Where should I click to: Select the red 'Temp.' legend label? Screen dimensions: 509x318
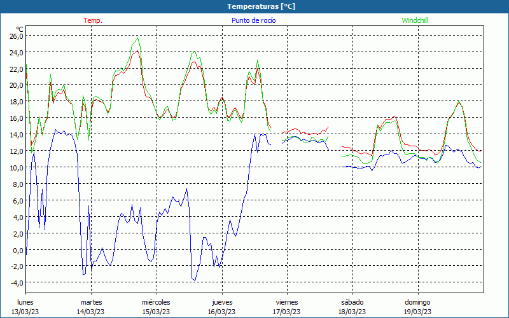pyautogui.click(x=93, y=20)
